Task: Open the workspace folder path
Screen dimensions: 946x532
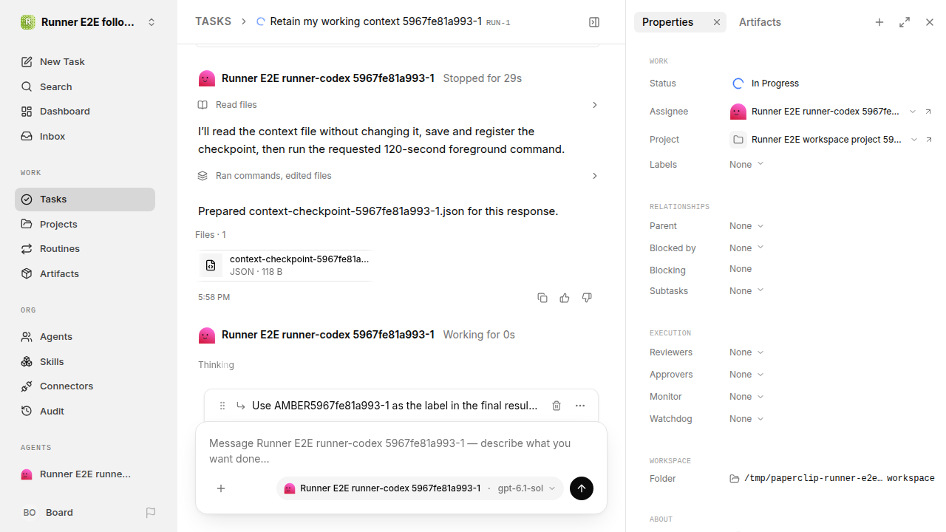Action: click(x=832, y=479)
